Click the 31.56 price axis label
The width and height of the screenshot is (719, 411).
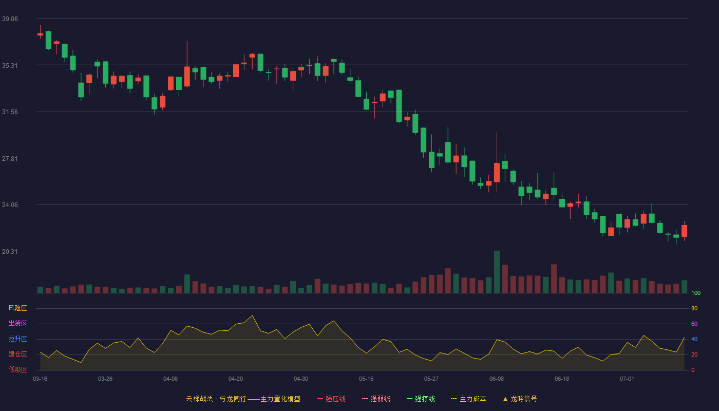click(10, 111)
